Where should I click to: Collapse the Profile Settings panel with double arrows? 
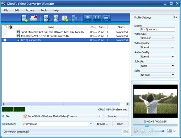click(x=176, y=17)
